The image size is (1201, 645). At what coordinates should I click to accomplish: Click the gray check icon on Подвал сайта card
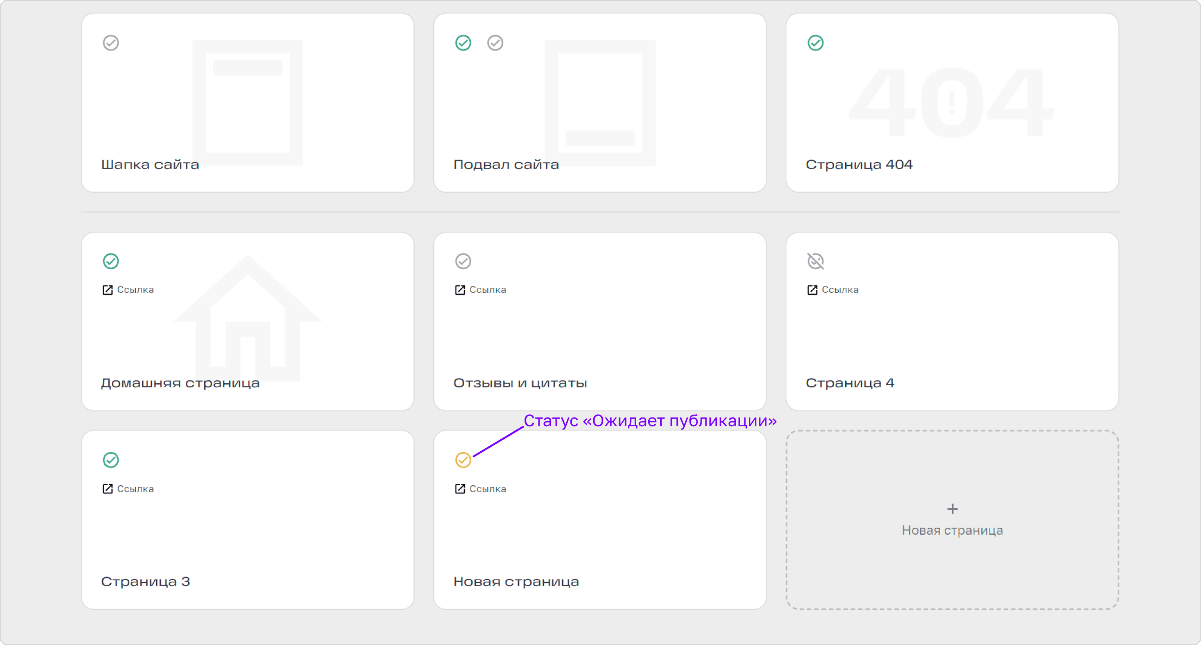pos(495,43)
